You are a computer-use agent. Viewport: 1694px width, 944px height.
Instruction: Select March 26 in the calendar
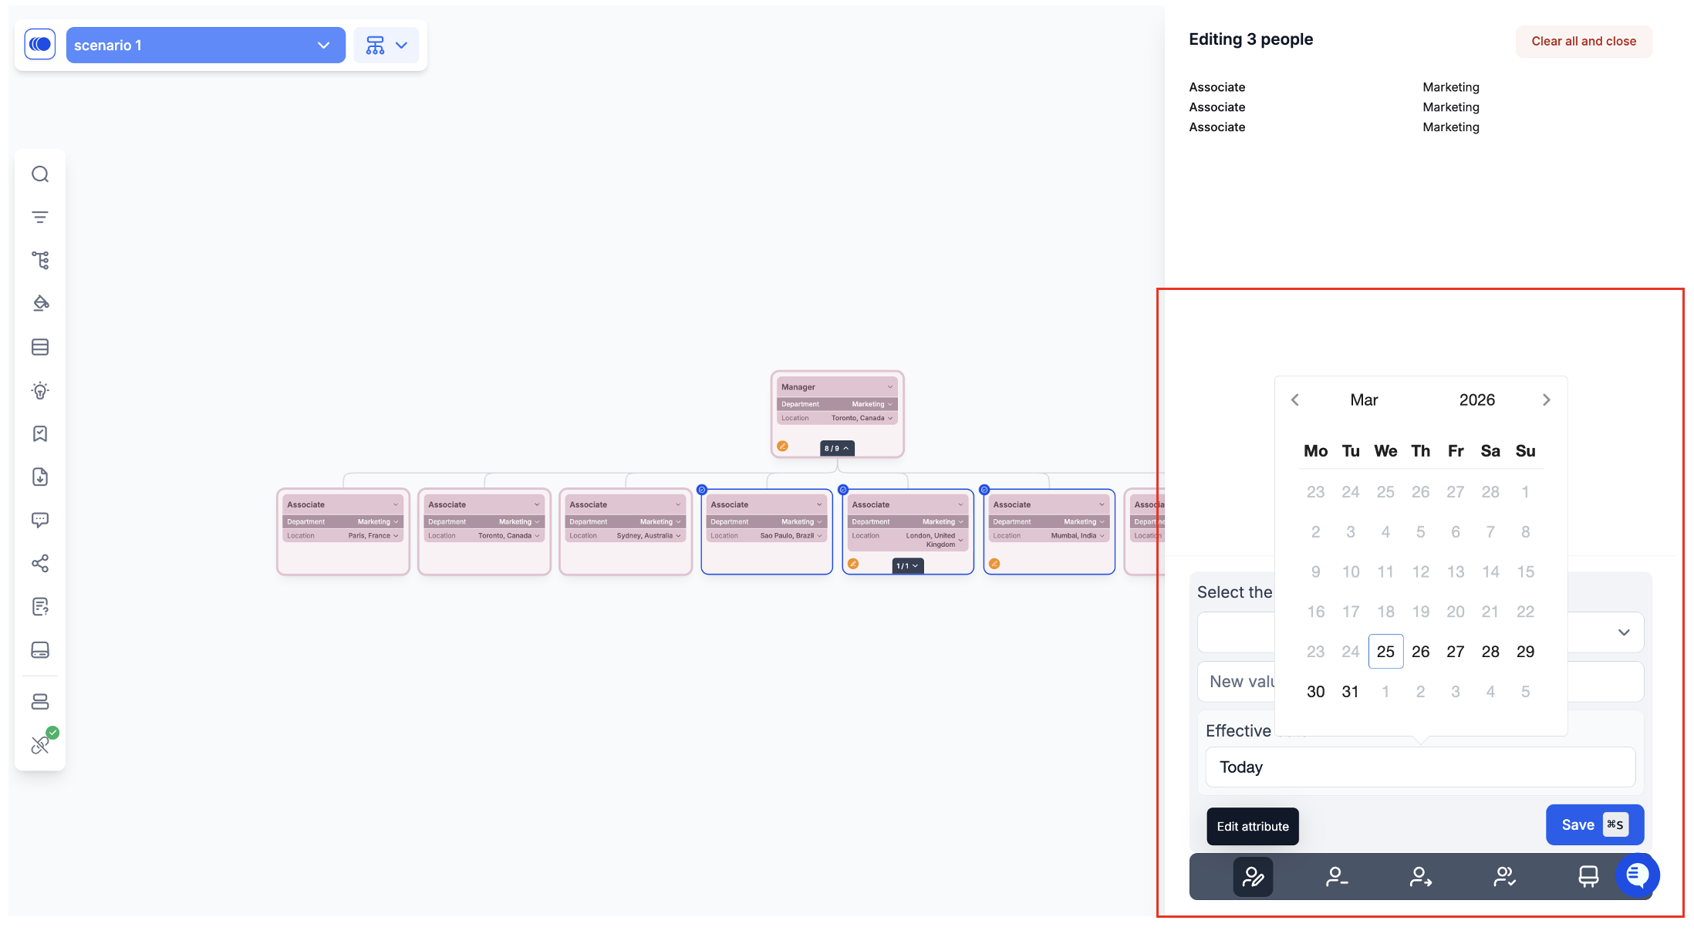tap(1420, 652)
